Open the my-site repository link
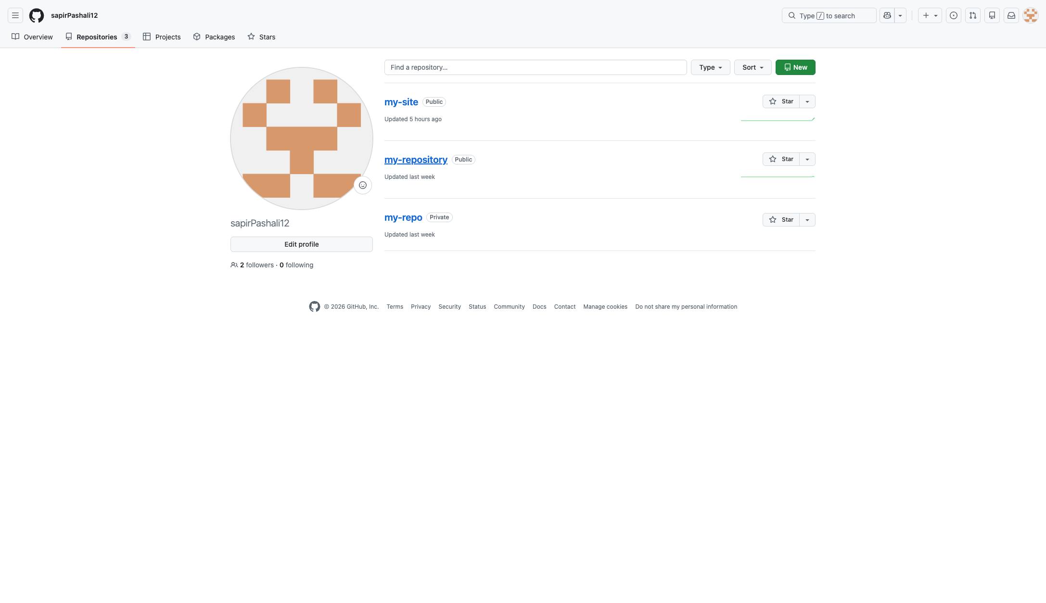 (401, 102)
